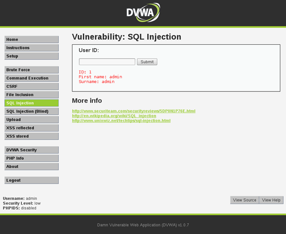The height and width of the screenshot is (234, 286).
Task: Go to the Instructions page
Action: (x=31, y=48)
